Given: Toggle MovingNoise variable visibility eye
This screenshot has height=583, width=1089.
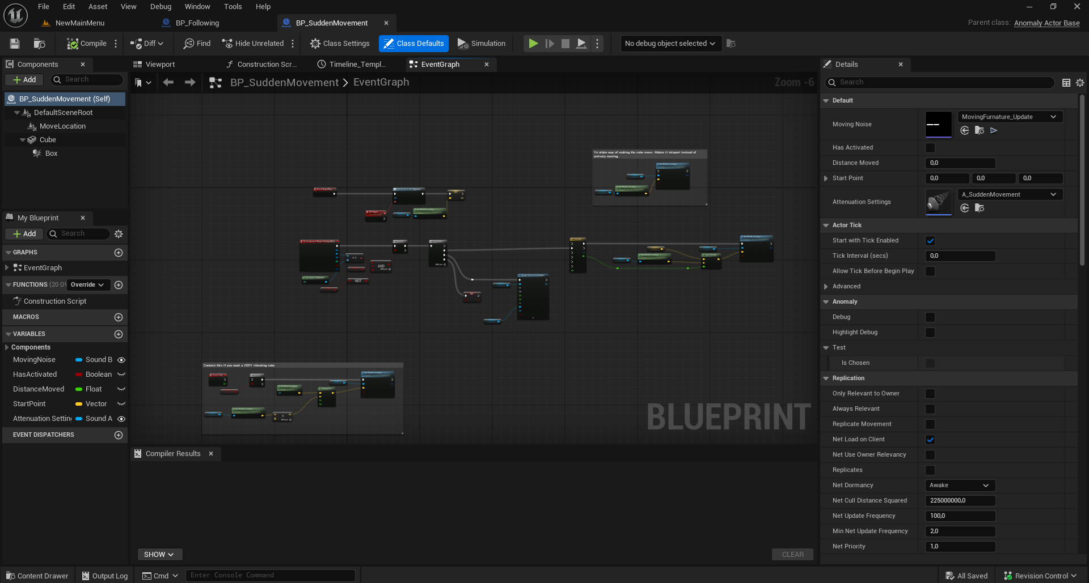Looking at the screenshot, I should pyautogui.click(x=121, y=360).
